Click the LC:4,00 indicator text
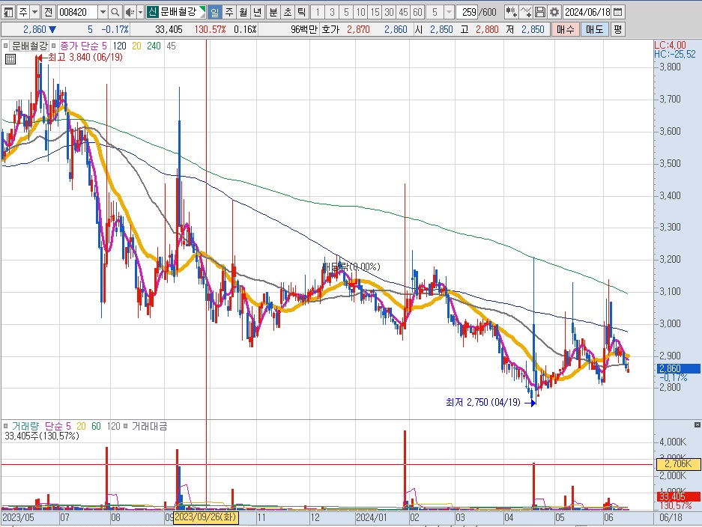702x527 pixels. pyautogui.click(x=670, y=45)
